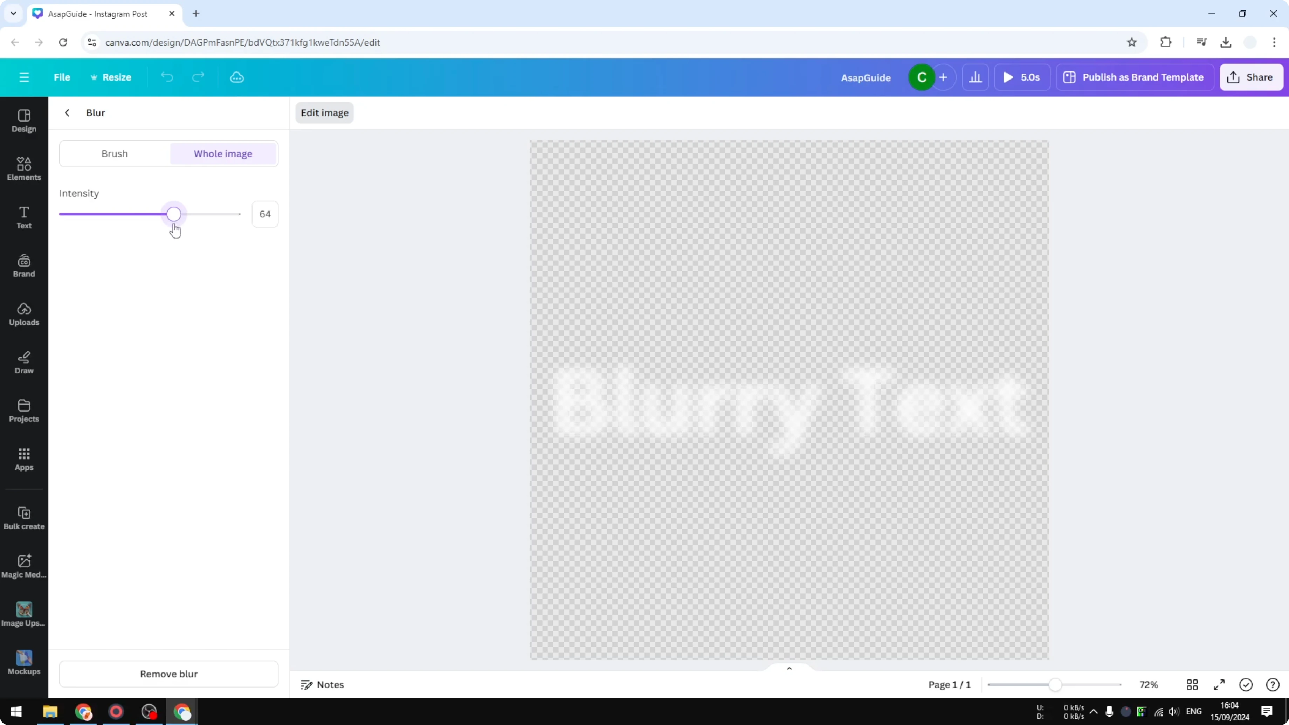Open the Brand panel
The image size is (1289, 725).
coord(24,266)
